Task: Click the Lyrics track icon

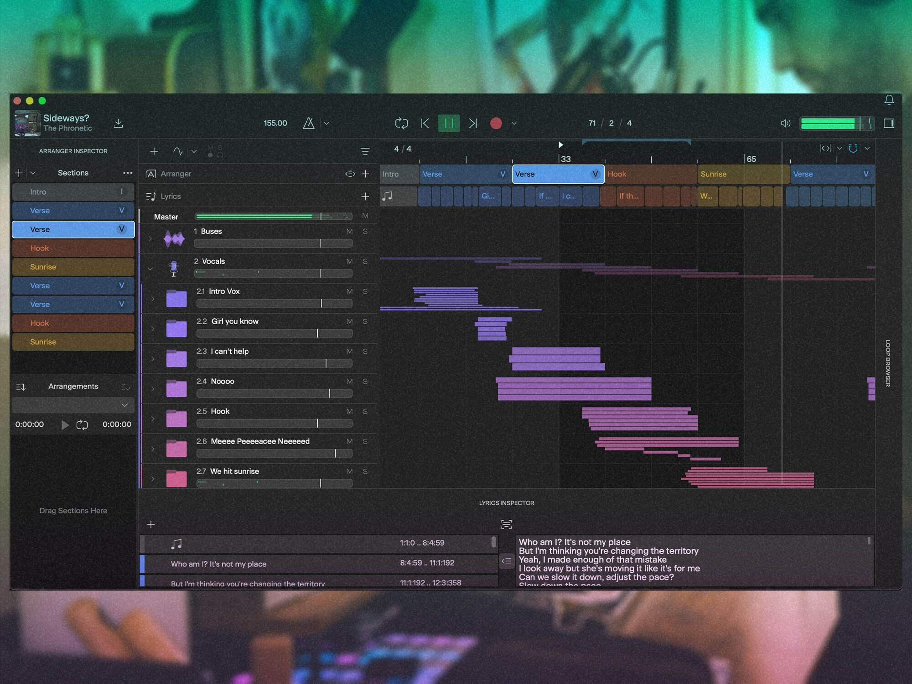Action: pos(151,196)
